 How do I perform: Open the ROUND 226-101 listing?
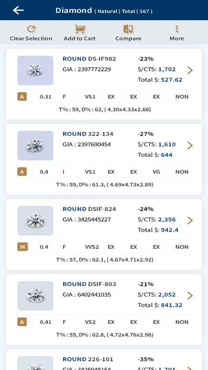[x=88, y=359]
